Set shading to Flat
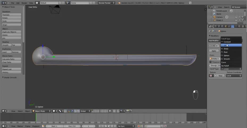This screenshot has width=247, height=128. 16,45
